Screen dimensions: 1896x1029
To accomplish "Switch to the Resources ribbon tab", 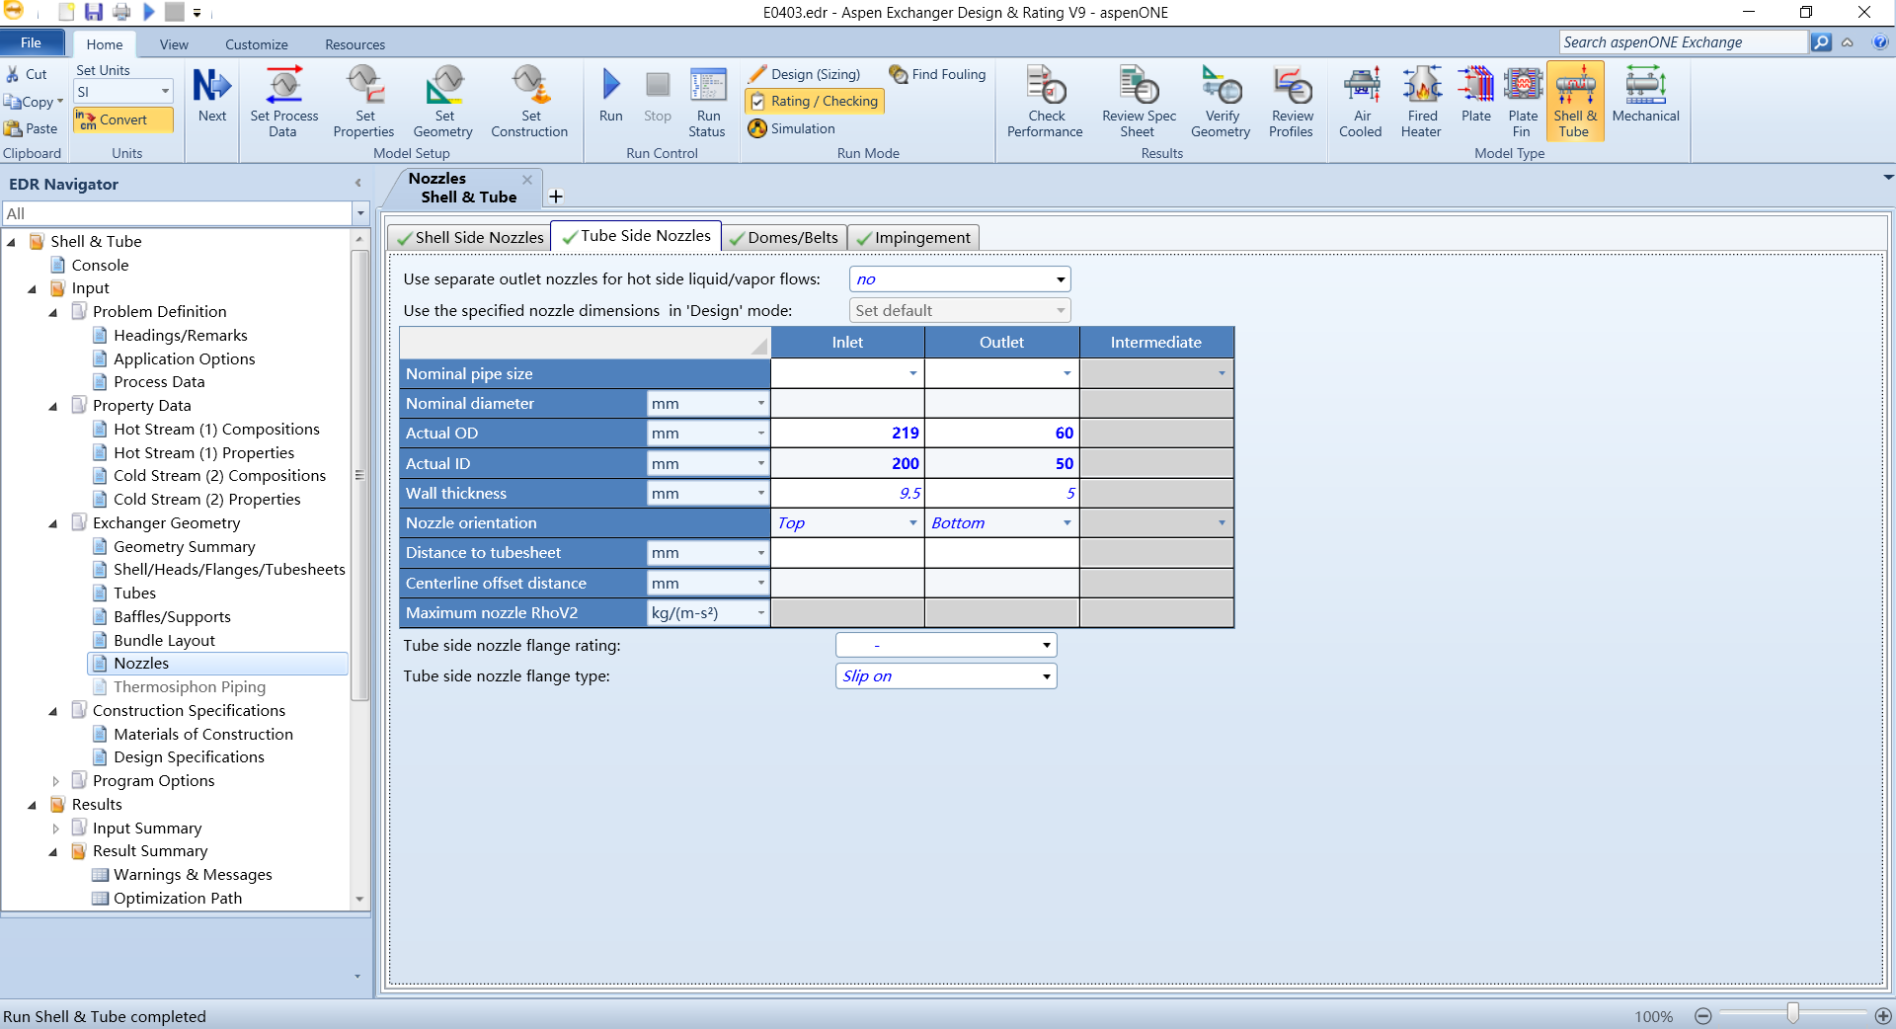I will pos(355,44).
